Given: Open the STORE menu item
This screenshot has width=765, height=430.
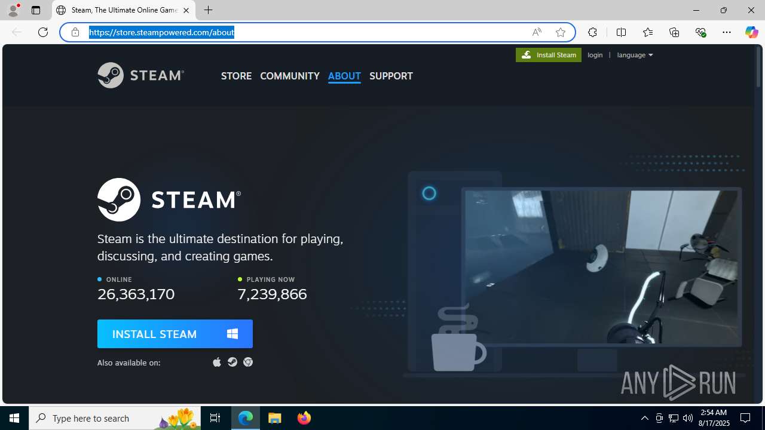Looking at the screenshot, I should [x=236, y=76].
